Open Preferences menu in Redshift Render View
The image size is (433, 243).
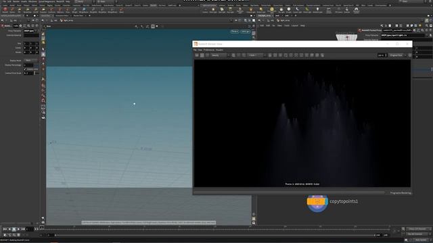click(x=209, y=50)
